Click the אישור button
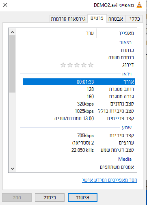This screenshot has width=147, height=205. pyautogui.click(x=82, y=198)
